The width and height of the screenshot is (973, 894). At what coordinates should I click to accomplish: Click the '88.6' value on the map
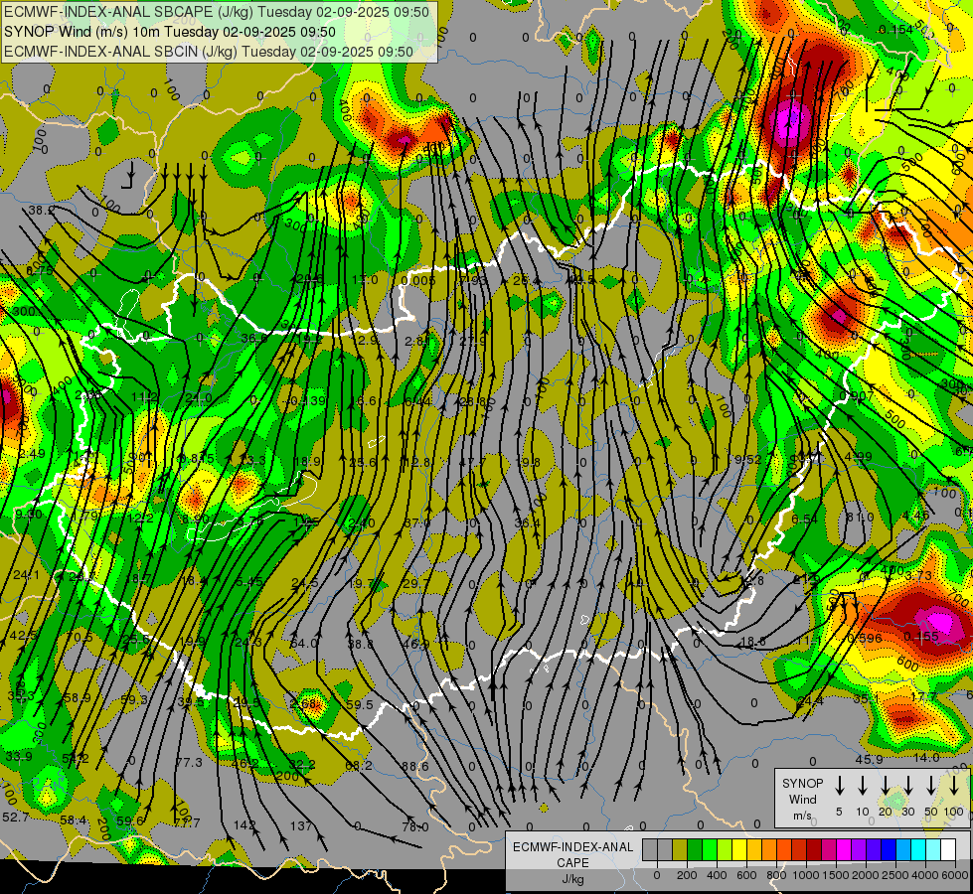point(414,766)
